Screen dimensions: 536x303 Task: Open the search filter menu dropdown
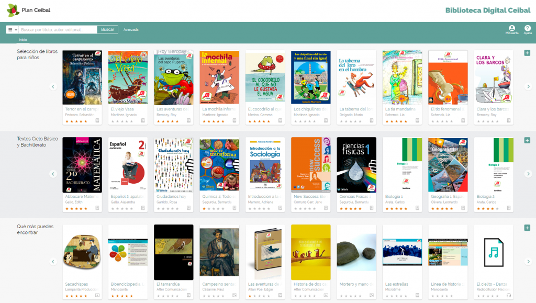(x=13, y=30)
